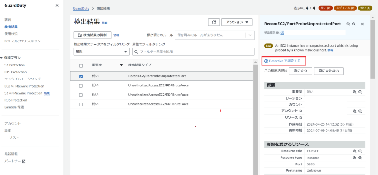The width and height of the screenshot is (378, 175).
Task: Click exclude-filter magnifier for 重要度 row
Action: pos(360,92)
